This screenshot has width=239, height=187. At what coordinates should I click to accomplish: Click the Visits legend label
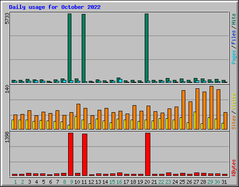point(234,102)
